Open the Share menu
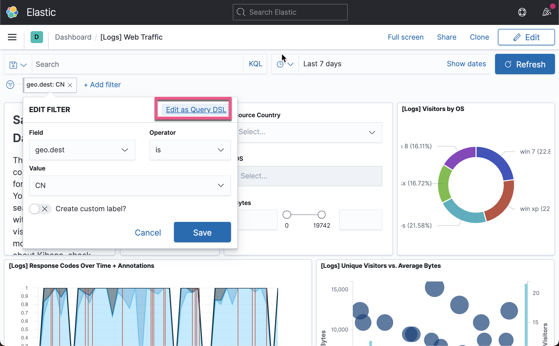The image size is (559, 346). [x=447, y=37]
